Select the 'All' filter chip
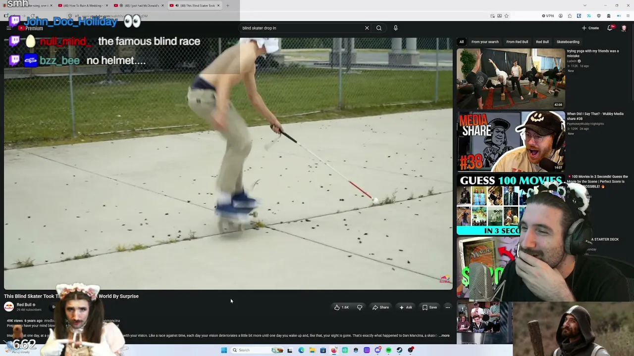 (x=461, y=42)
